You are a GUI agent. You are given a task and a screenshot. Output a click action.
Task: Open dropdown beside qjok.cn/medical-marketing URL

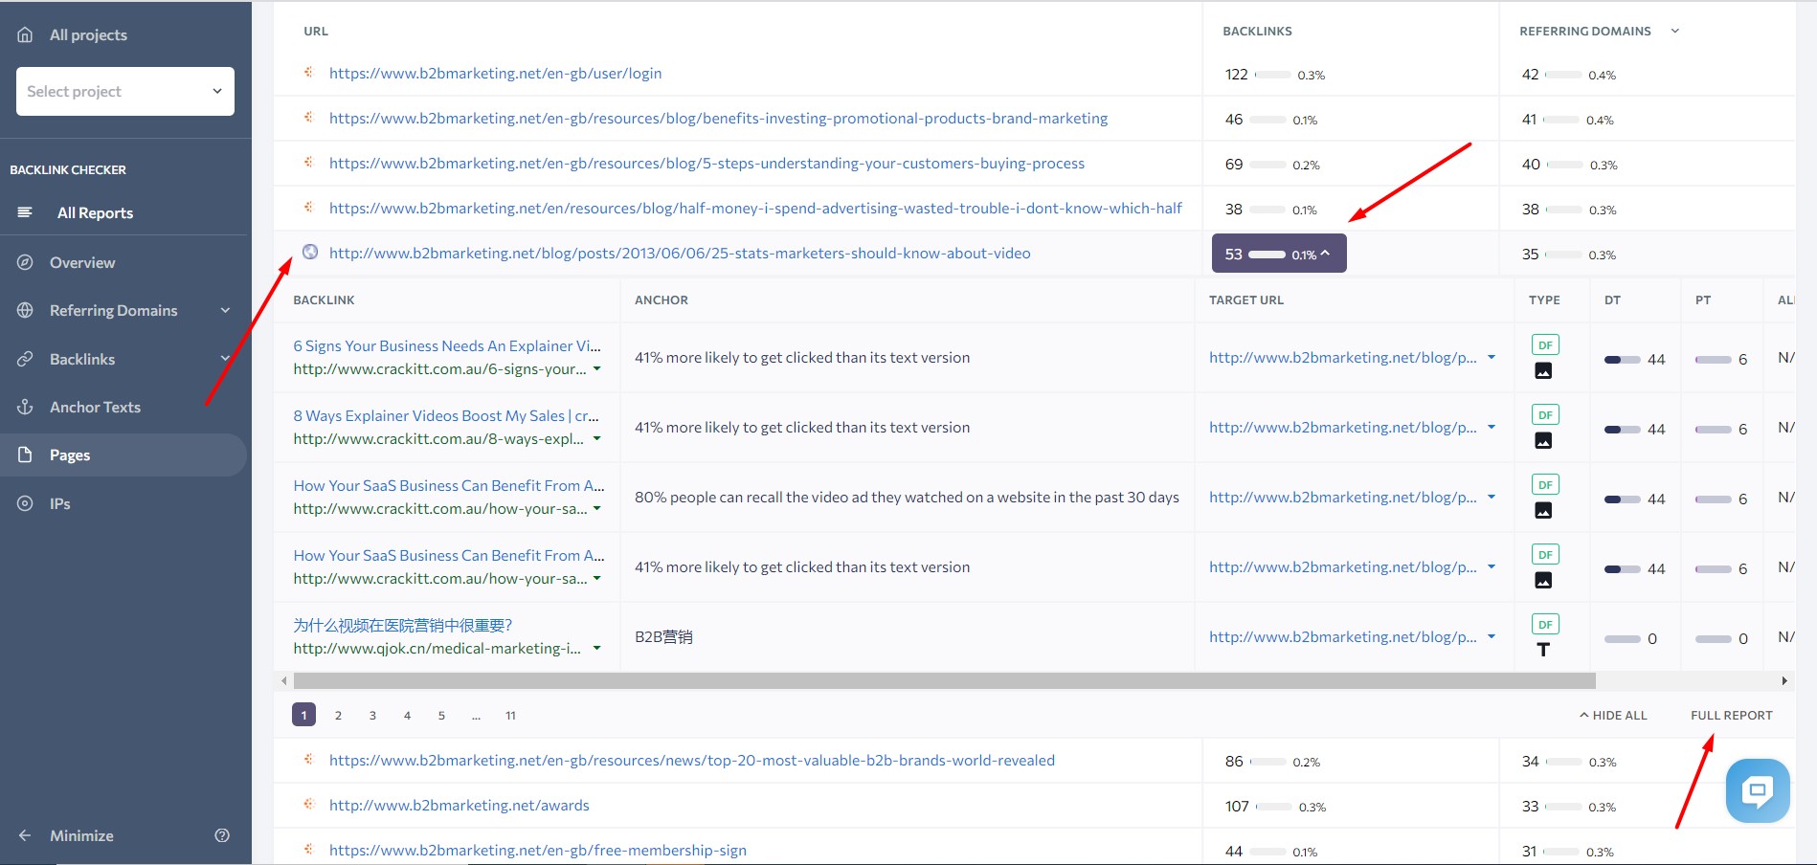click(597, 649)
